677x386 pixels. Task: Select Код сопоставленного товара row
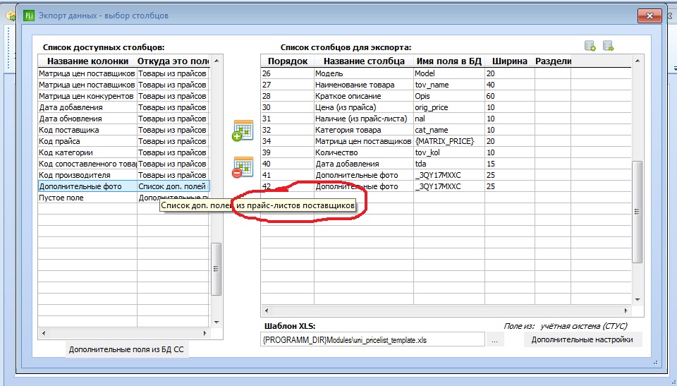tap(124, 164)
